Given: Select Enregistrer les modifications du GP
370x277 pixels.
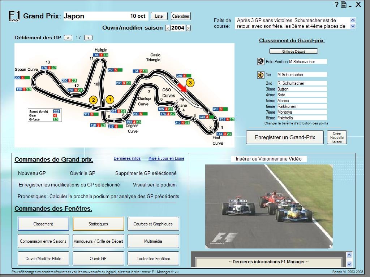Looking at the screenshot, I should point(69,185).
